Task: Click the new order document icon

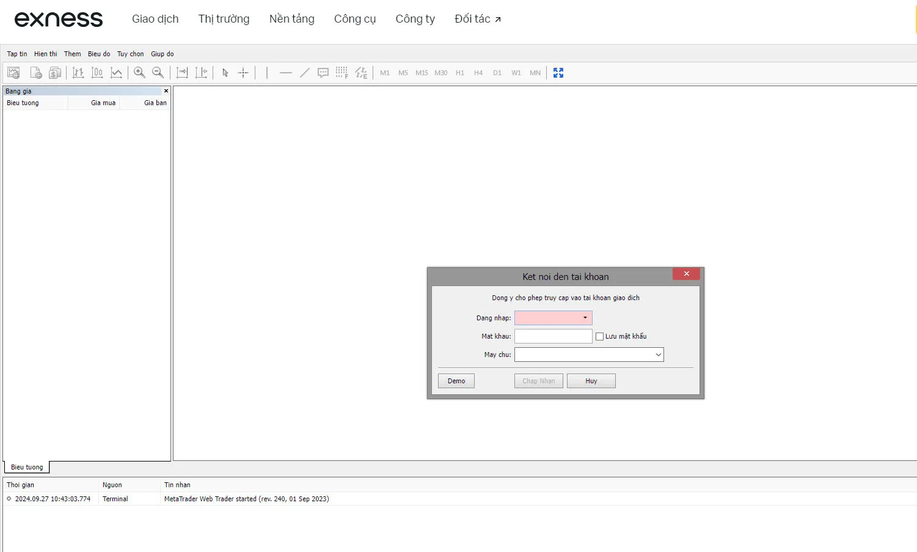Action: coord(36,73)
